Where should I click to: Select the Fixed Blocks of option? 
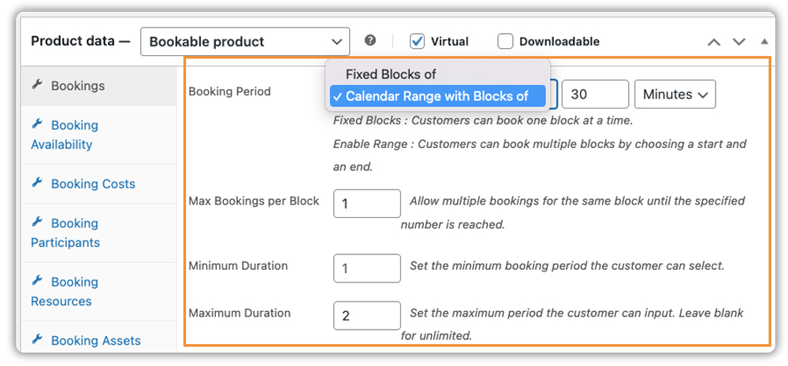coord(437,74)
